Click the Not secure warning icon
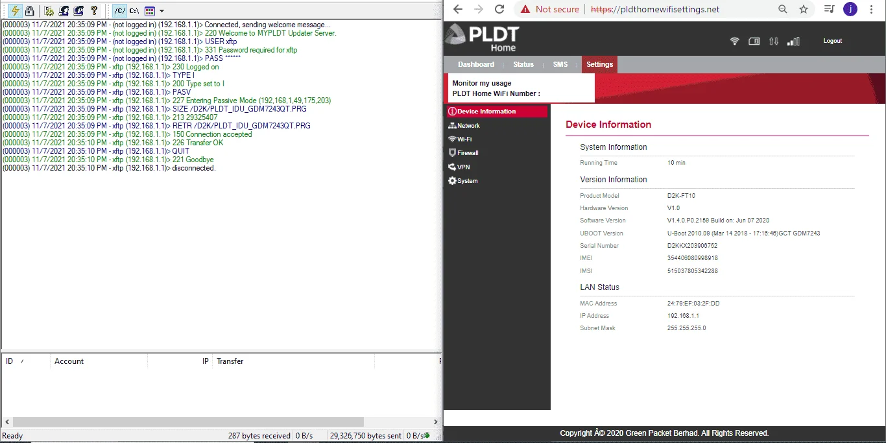The height and width of the screenshot is (443, 886). click(525, 10)
